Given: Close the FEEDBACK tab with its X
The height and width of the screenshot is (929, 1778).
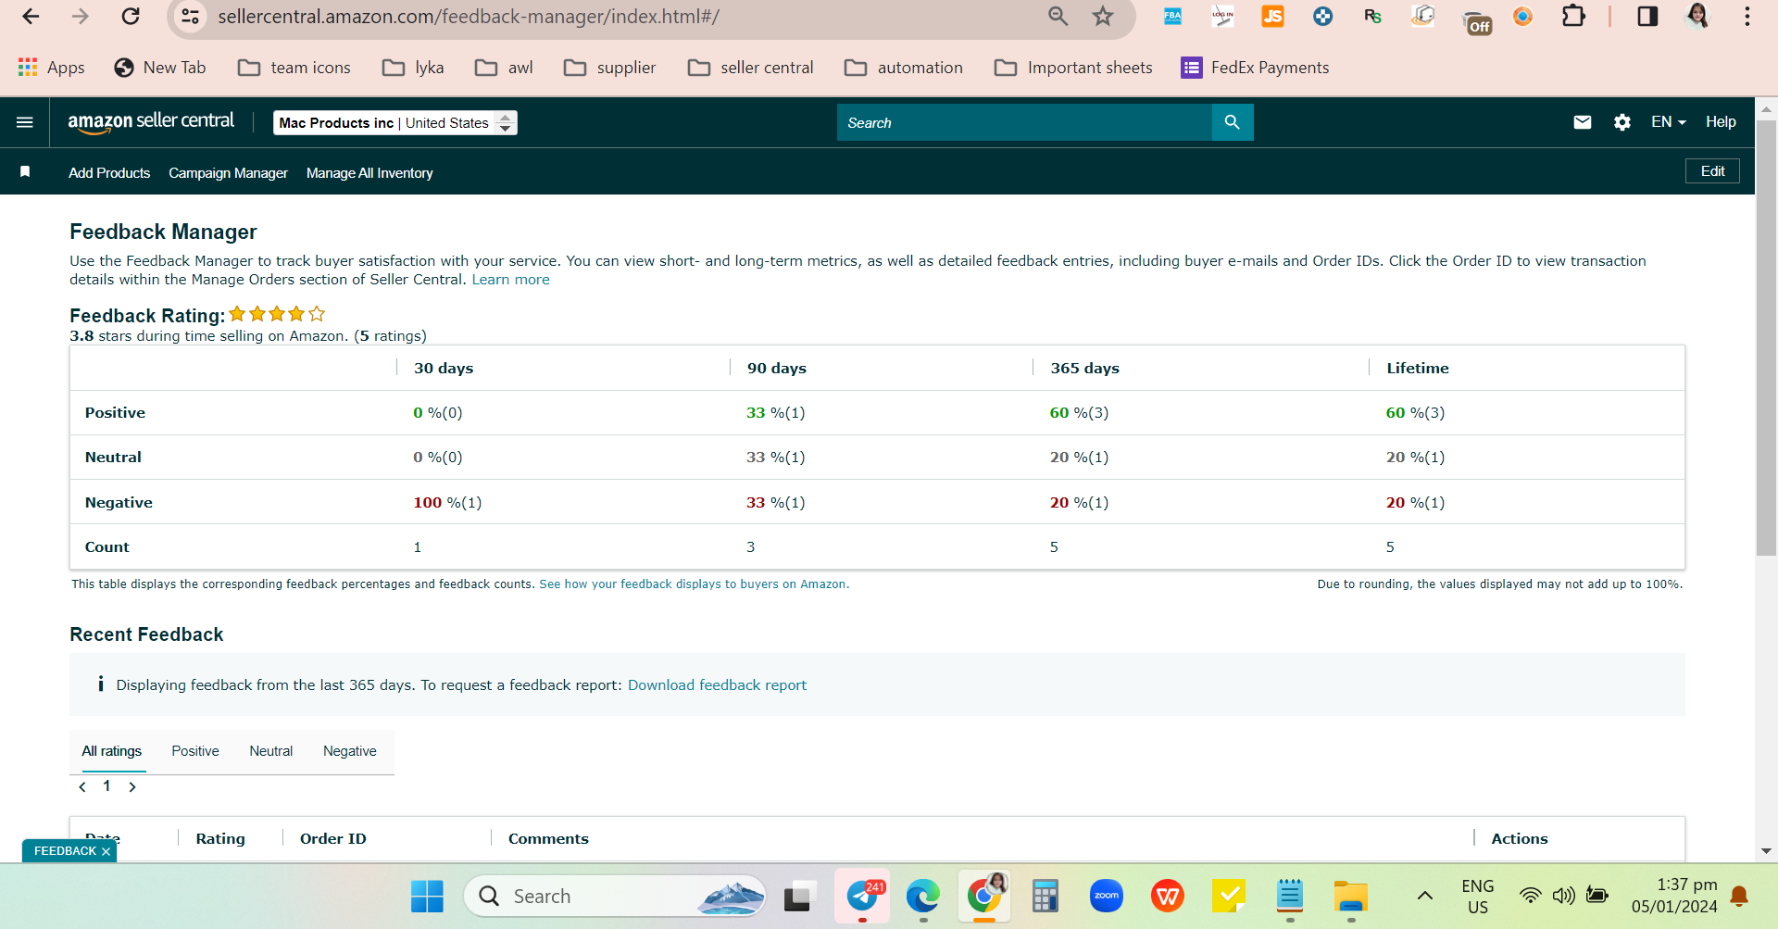Looking at the screenshot, I should [x=106, y=851].
